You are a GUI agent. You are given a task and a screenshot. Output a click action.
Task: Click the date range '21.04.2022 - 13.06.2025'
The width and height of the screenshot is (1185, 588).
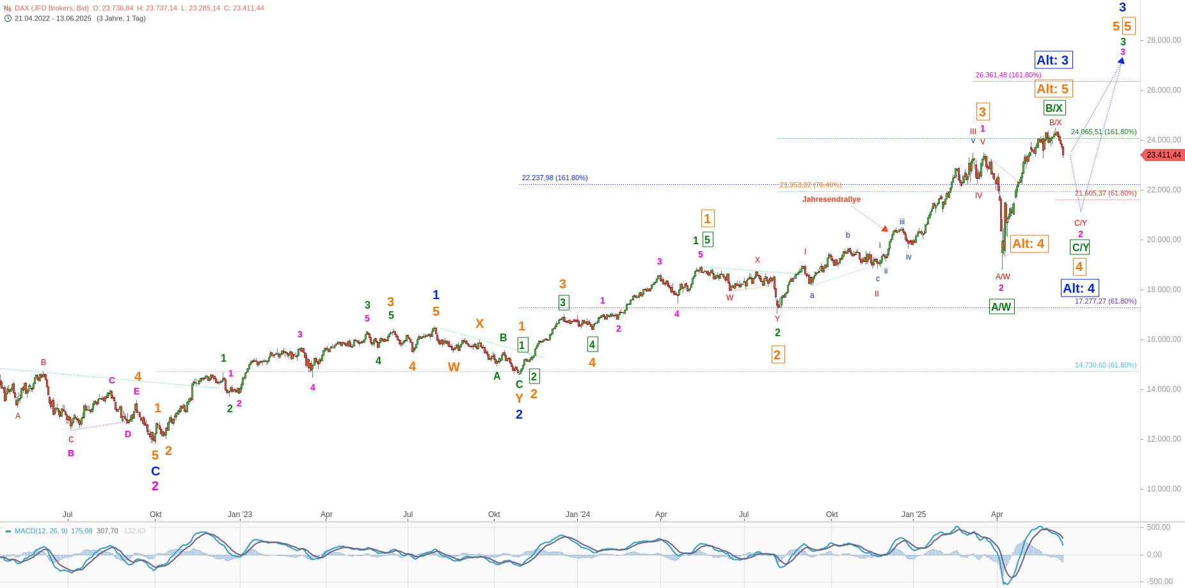click(53, 19)
